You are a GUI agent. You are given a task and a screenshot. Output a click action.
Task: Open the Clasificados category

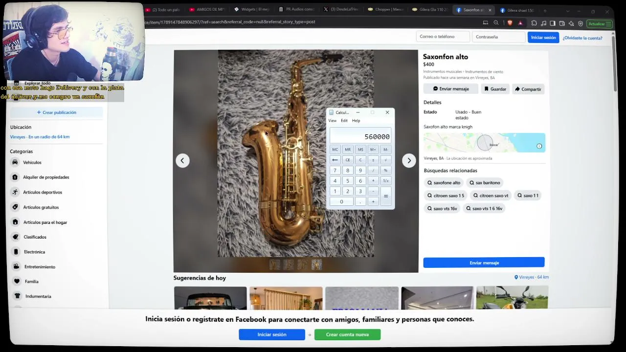(35, 237)
